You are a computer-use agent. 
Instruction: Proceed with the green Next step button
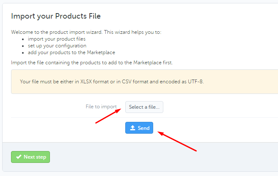pyautogui.click(x=30, y=157)
